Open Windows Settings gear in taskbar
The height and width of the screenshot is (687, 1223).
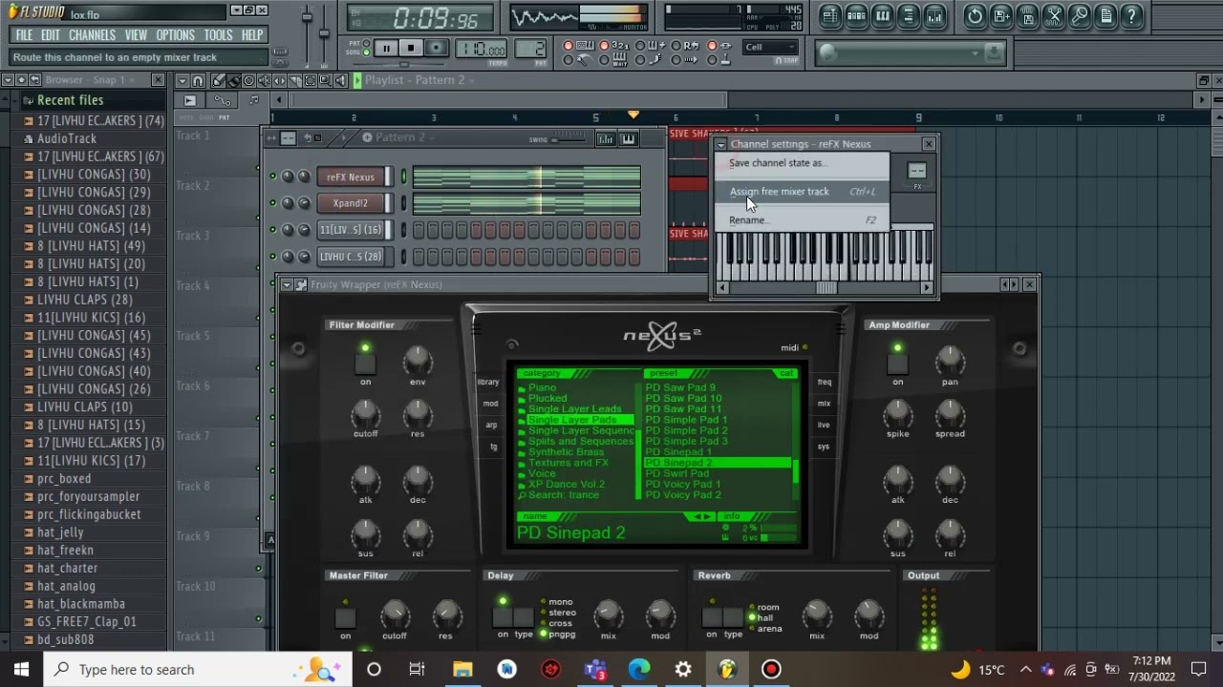683,669
